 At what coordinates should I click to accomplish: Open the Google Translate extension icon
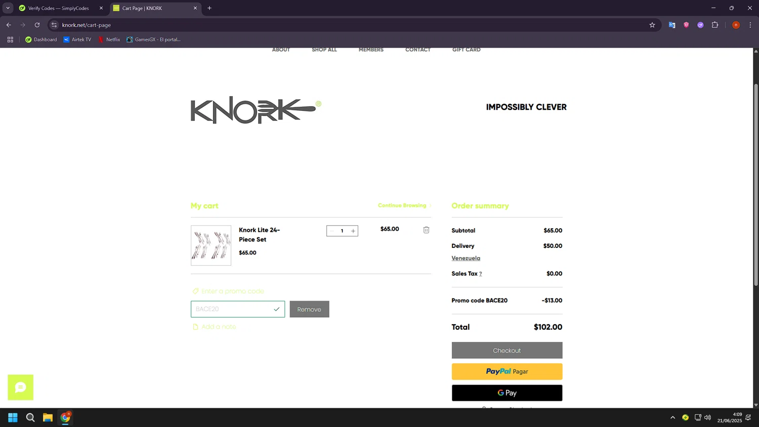tap(672, 25)
